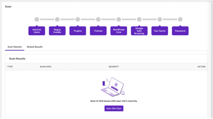Click the 'Scan to find issues' message
This screenshot has height=119, width=213.
point(114,101)
